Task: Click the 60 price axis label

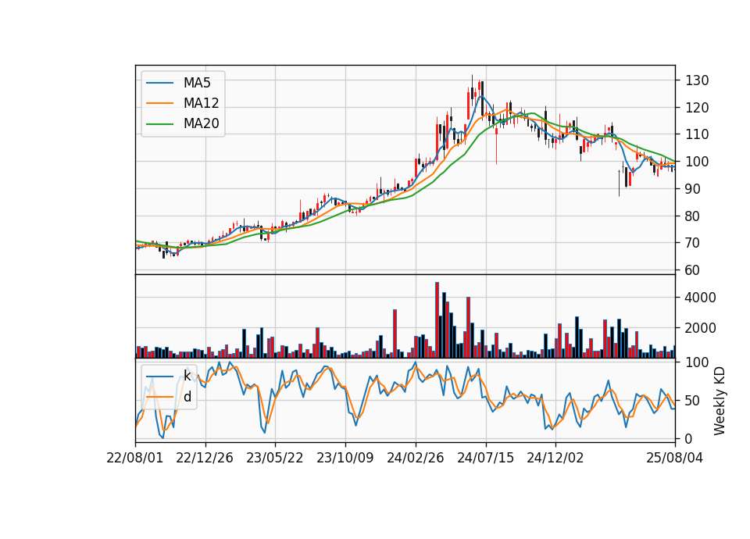Action: coord(693,270)
